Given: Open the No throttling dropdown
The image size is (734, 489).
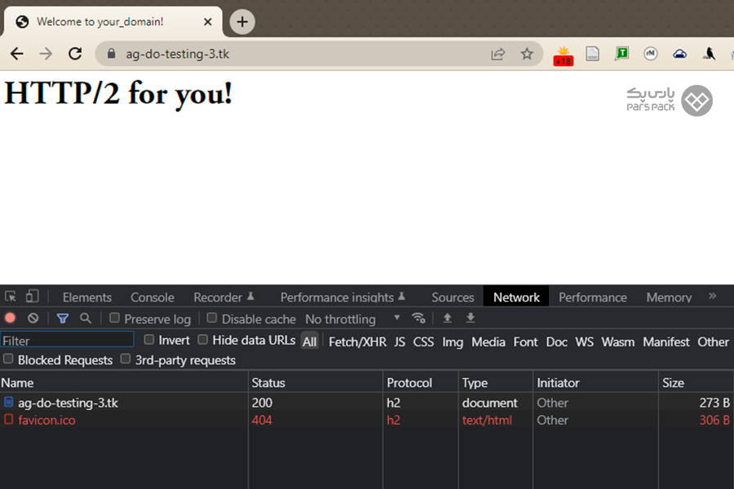Looking at the screenshot, I should pos(352,319).
